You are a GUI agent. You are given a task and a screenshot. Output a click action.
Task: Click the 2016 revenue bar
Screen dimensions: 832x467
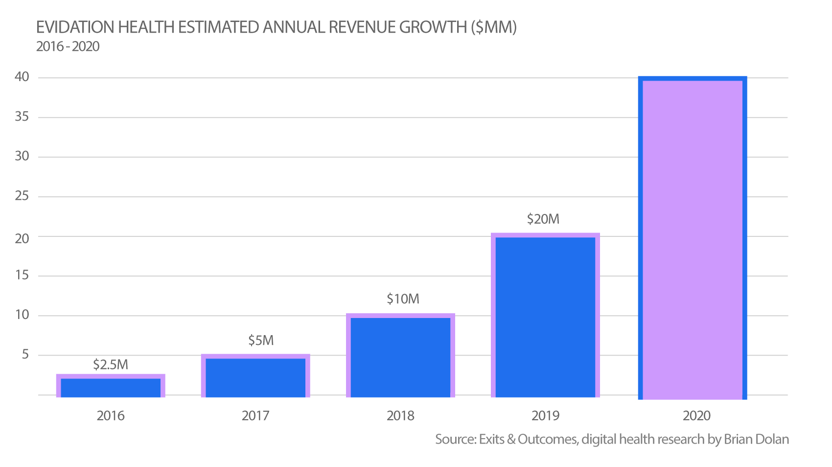[x=111, y=386]
